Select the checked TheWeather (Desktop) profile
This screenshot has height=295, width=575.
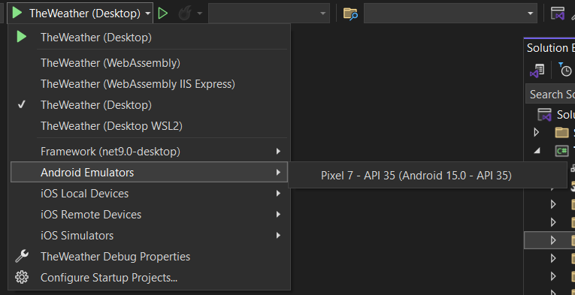point(150,105)
